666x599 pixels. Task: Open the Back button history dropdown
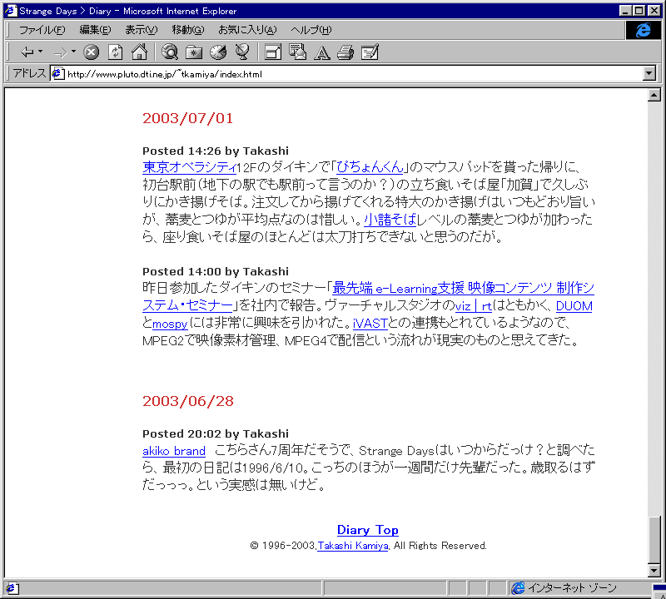pyautogui.click(x=40, y=52)
